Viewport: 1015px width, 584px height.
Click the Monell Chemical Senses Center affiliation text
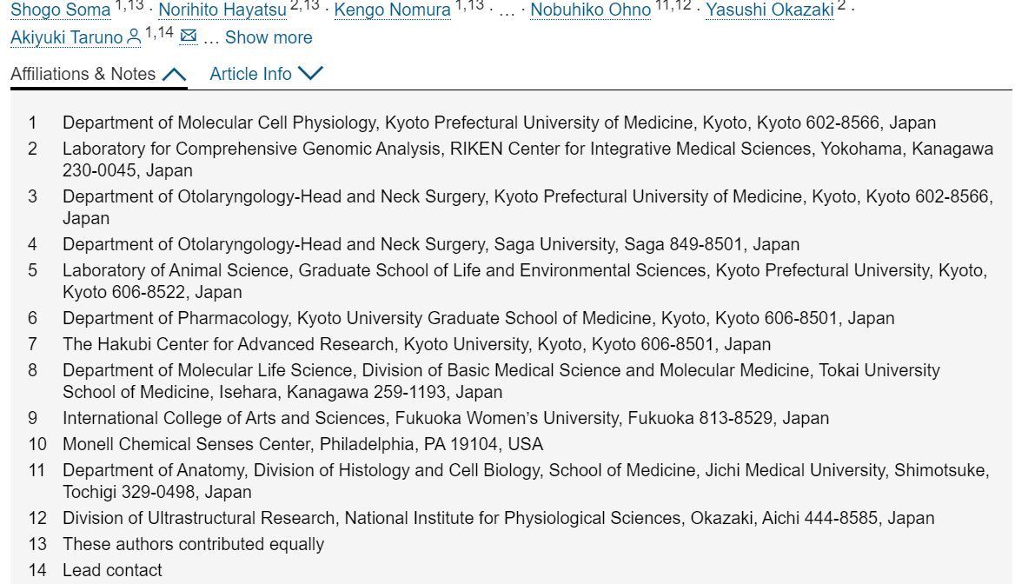click(x=302, y=444)
